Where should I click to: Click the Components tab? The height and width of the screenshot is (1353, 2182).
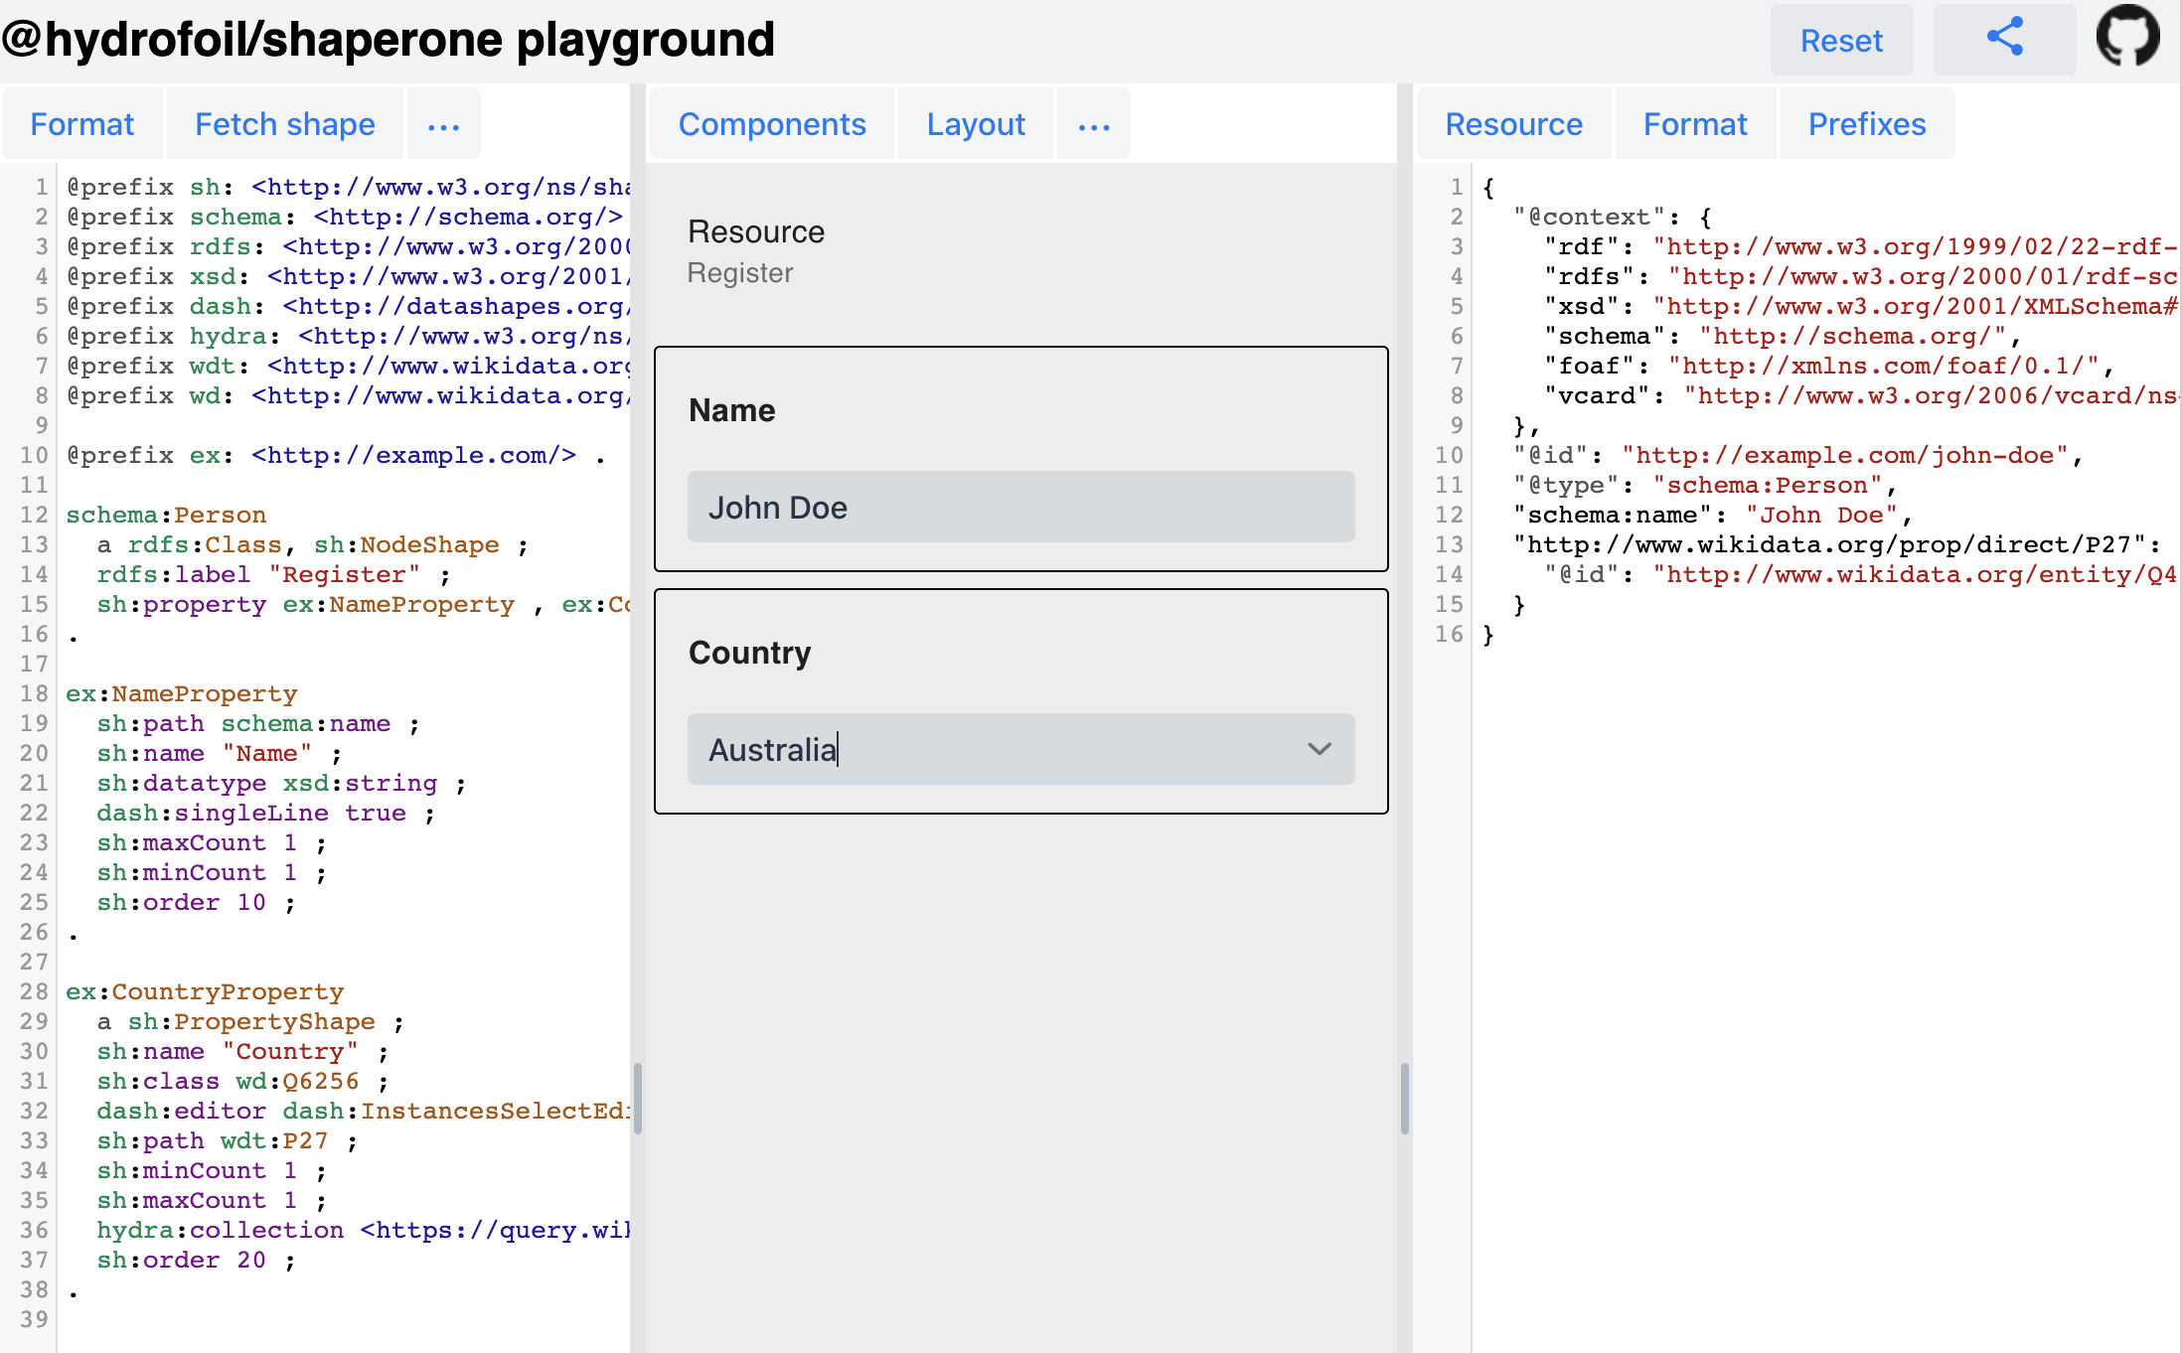(773, 123)
